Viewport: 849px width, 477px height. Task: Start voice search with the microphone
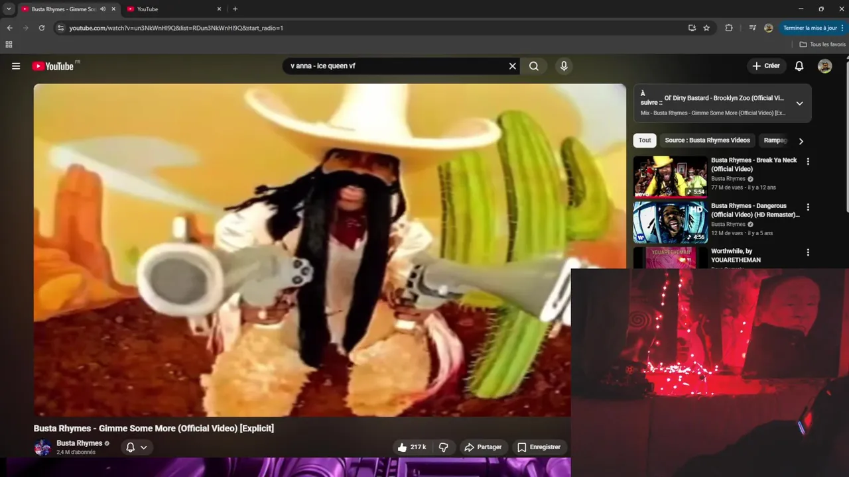[x=564, y=66]
